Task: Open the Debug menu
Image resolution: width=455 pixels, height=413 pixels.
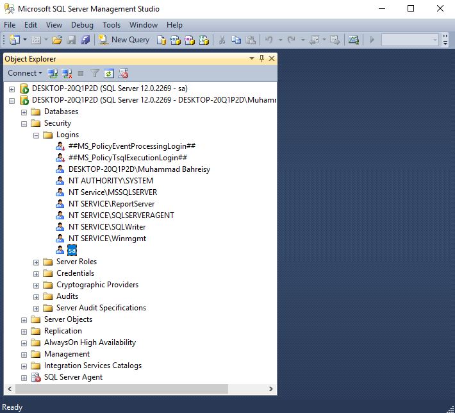Action: (82, 25)
